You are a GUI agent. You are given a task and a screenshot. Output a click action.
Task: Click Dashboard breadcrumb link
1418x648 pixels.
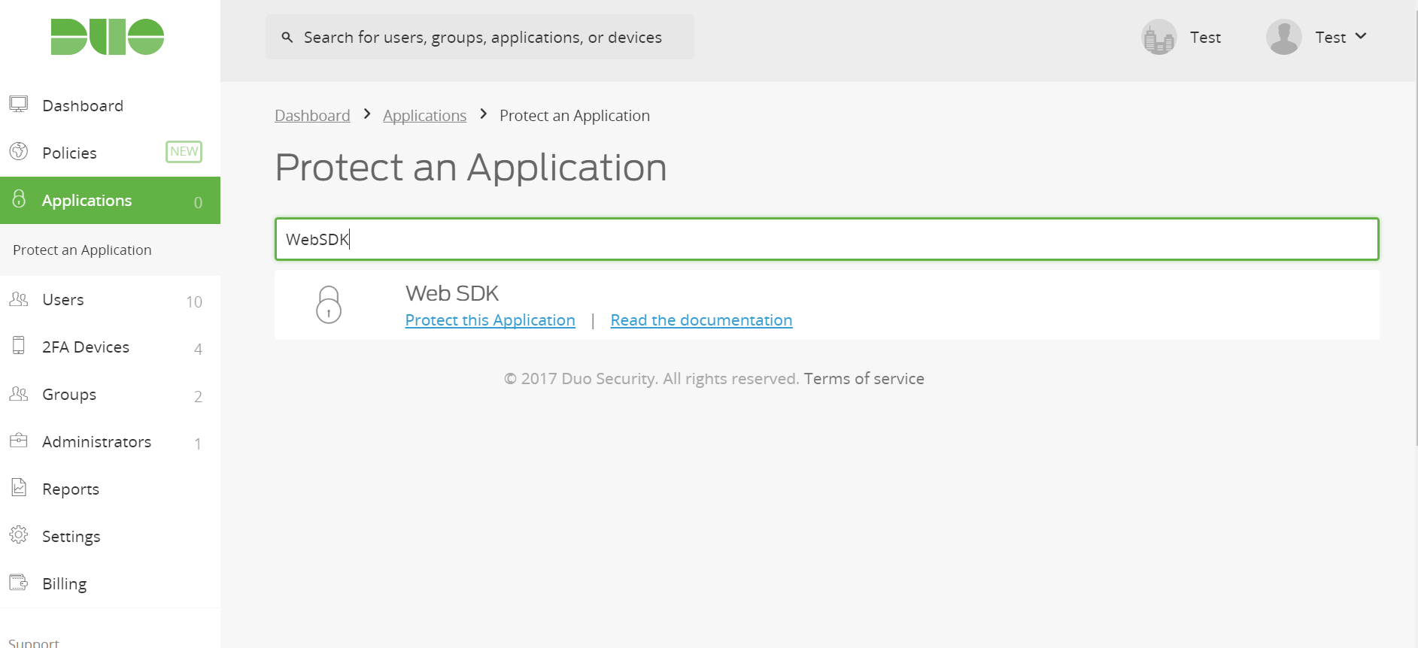(312, 116)
